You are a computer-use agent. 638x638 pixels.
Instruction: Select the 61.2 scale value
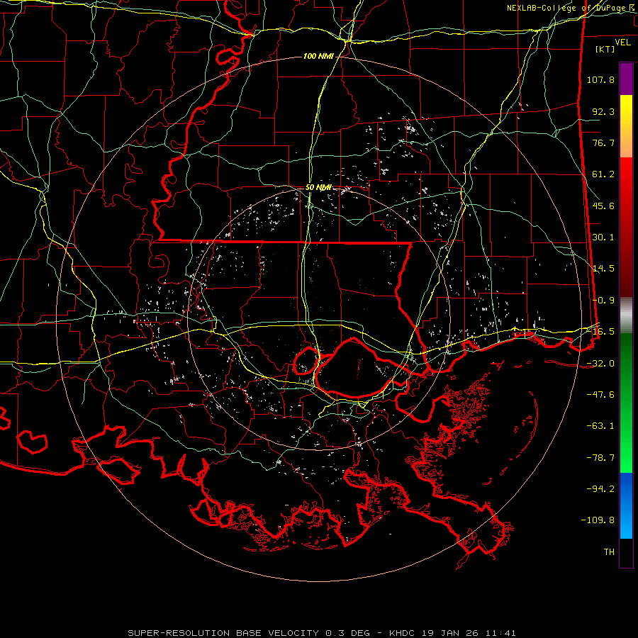point(603,174)
